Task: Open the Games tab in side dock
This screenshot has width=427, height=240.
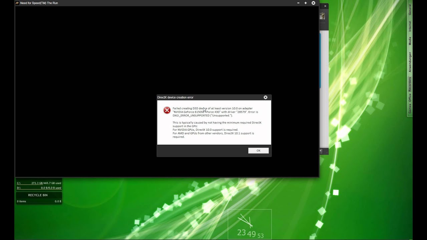Action: click(410, 109)
